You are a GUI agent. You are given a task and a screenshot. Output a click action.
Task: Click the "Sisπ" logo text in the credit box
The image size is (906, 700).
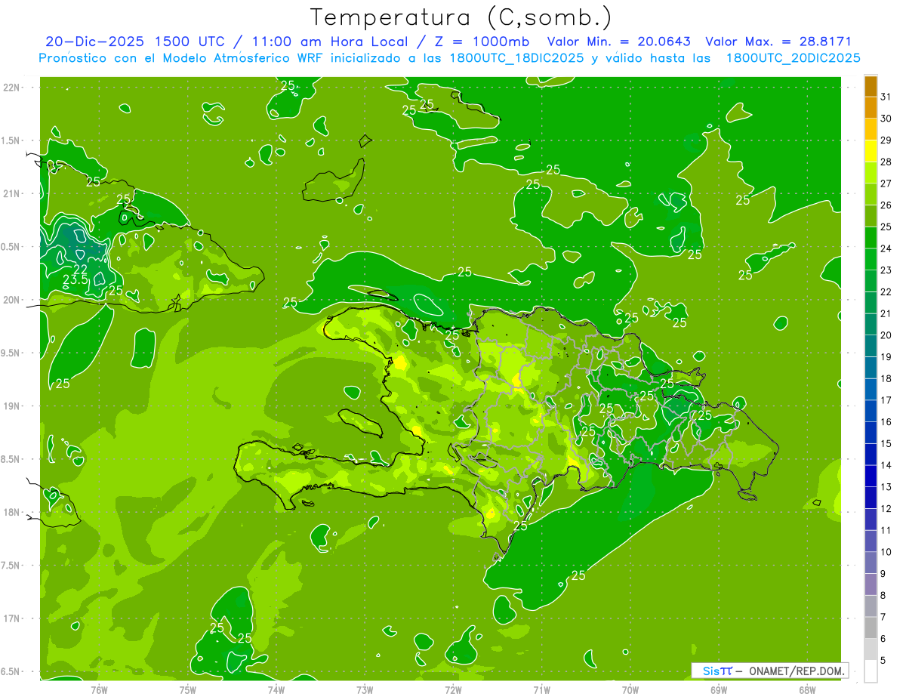(717, 671)
